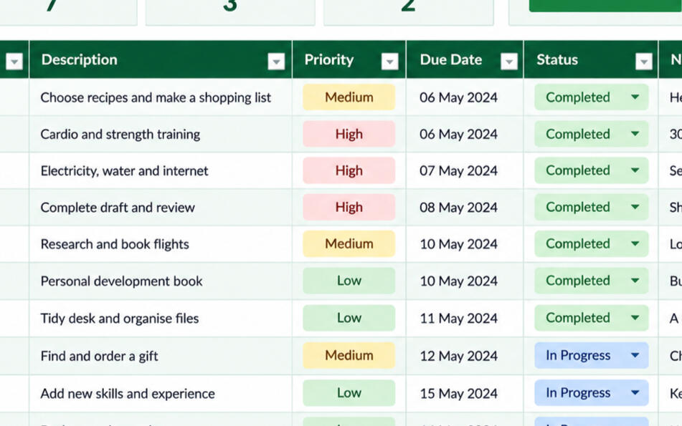Select the Due Date column header

(465, 59)
